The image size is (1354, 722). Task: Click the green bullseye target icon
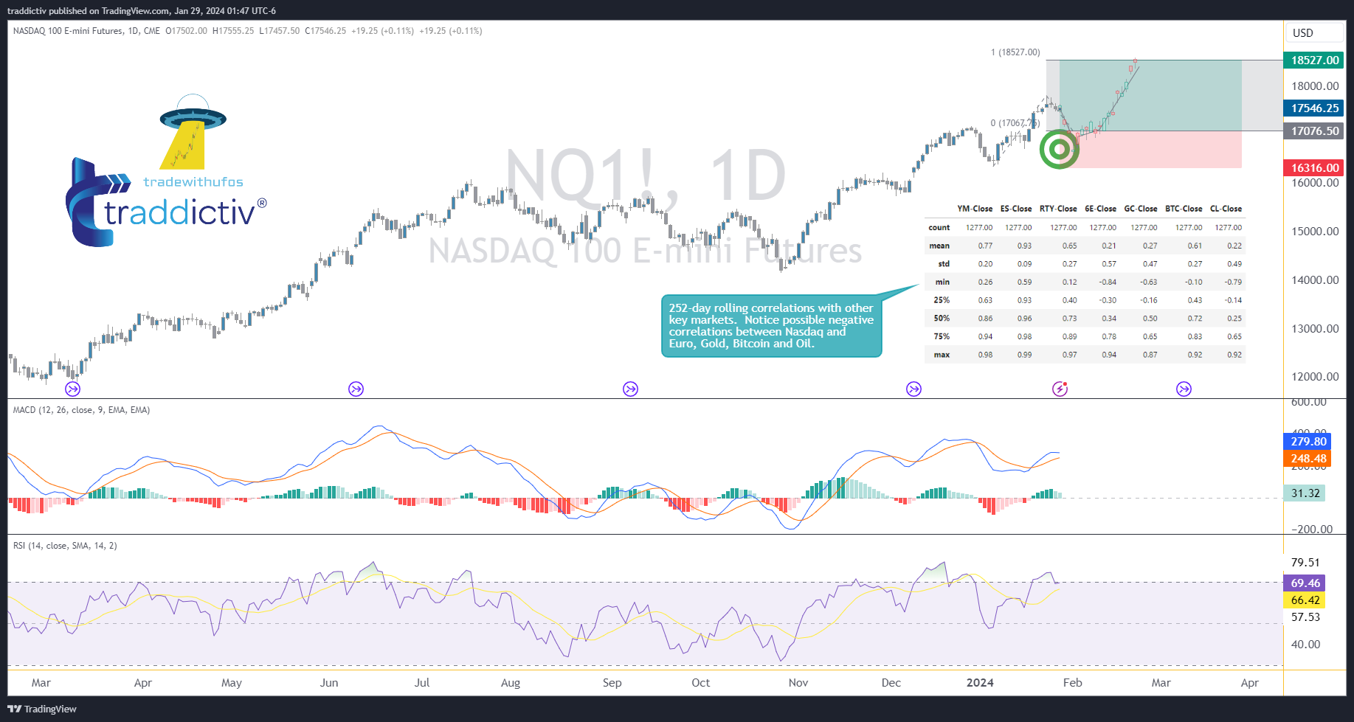coord(1059,149)
